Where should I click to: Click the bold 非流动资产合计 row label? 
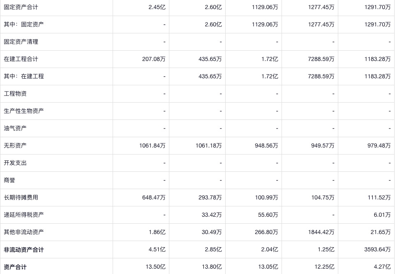pos(24,250)
